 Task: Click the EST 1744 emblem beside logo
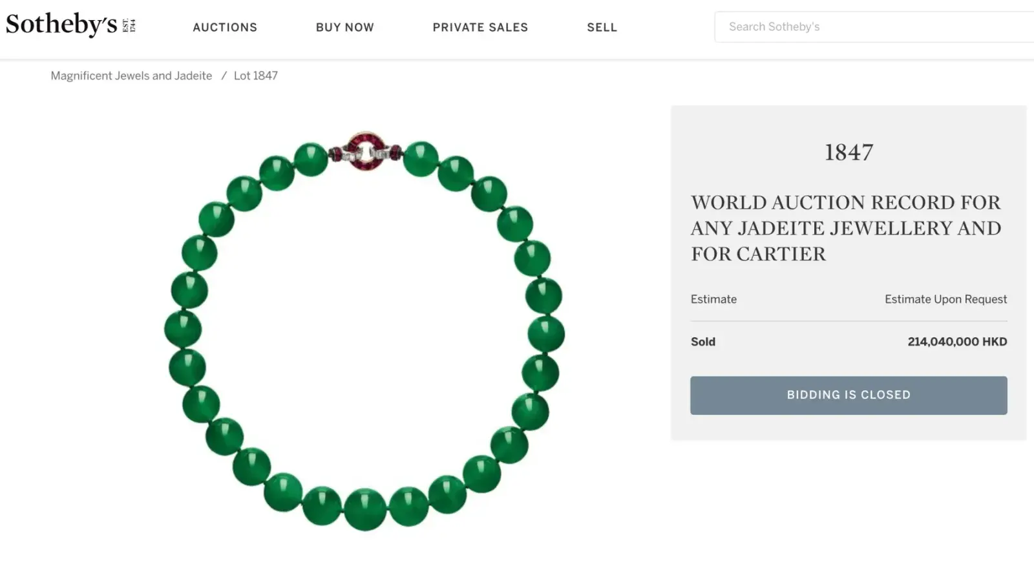click(129, 26)
